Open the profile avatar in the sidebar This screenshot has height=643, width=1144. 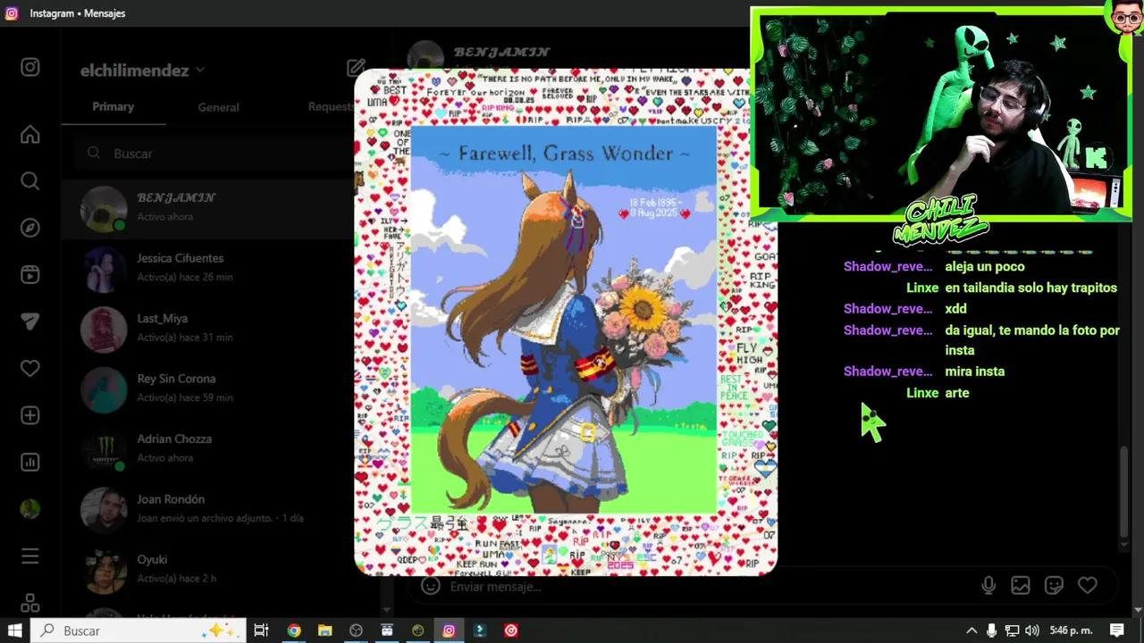click(x=30, y=509)
